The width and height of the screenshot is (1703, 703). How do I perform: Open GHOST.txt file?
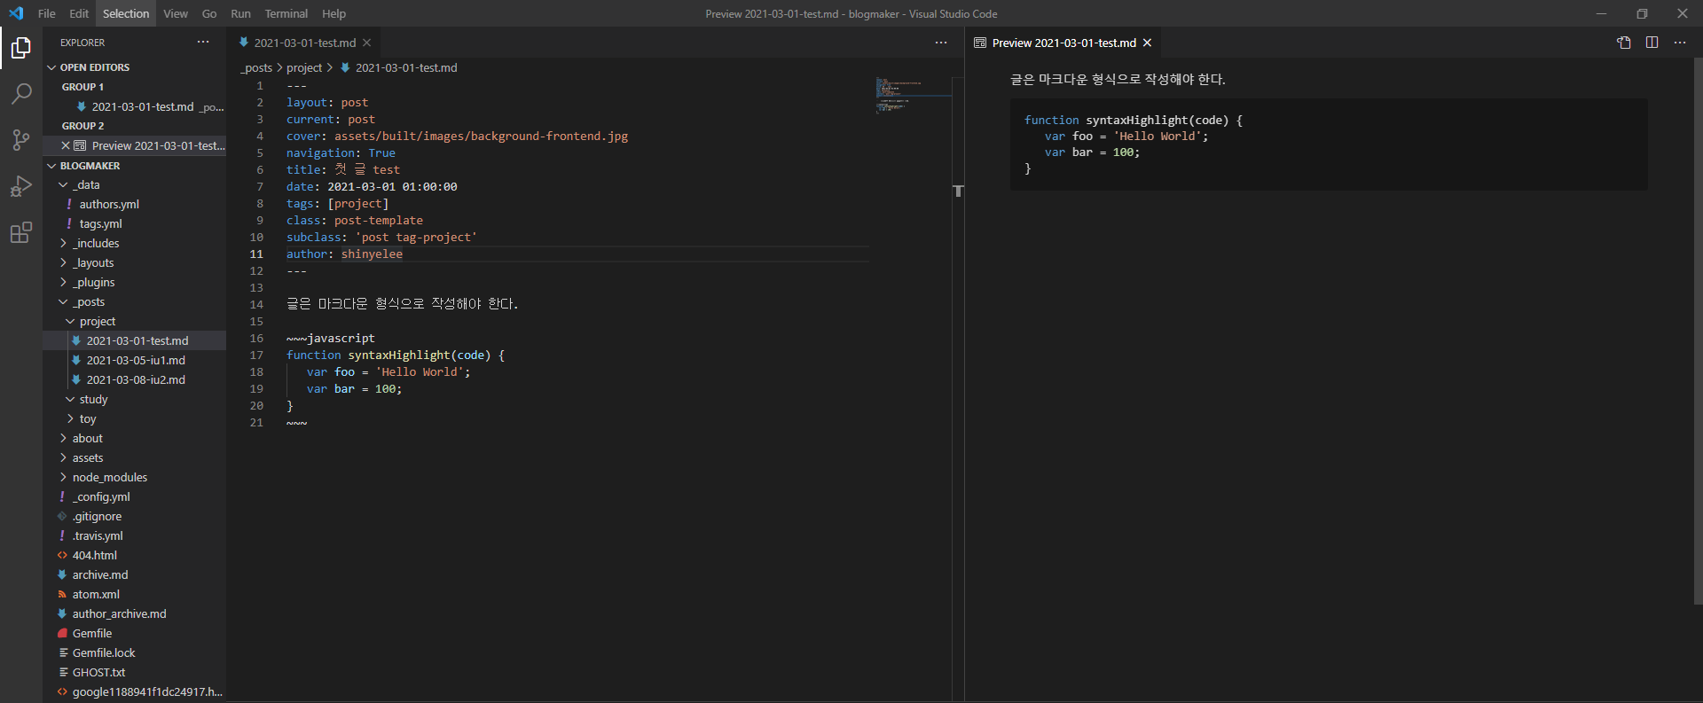pyautogui.click(x=135, y=672)
